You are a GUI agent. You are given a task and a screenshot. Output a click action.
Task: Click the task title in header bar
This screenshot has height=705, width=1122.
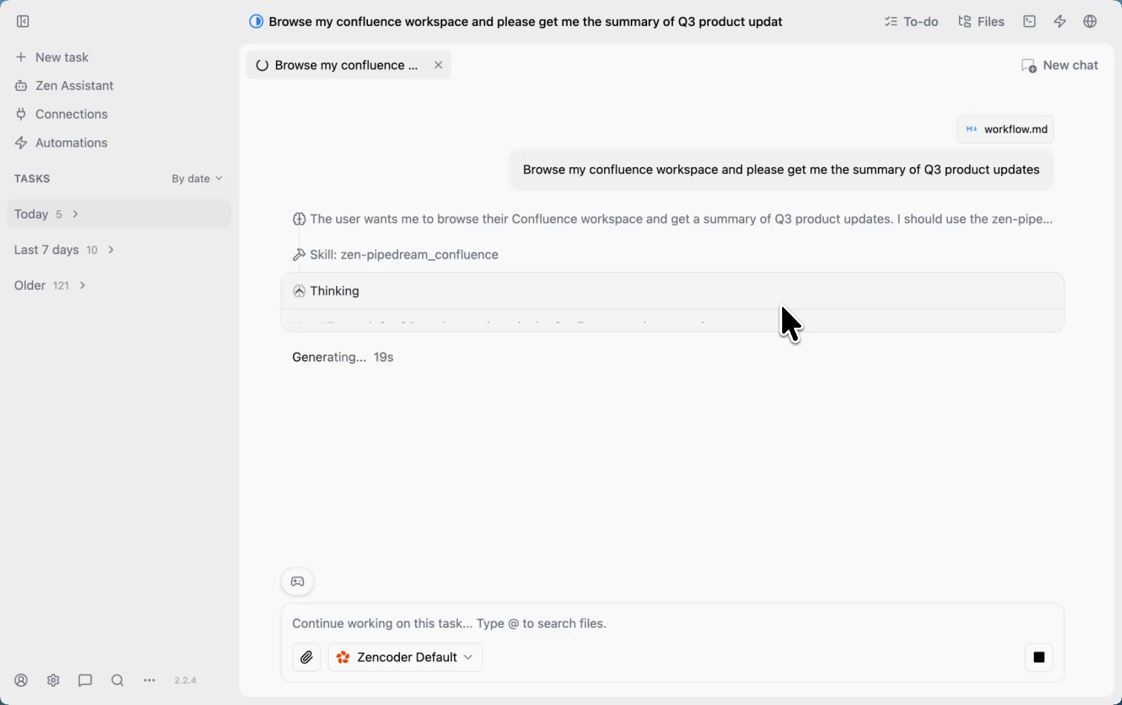click(x=525, y=22)
